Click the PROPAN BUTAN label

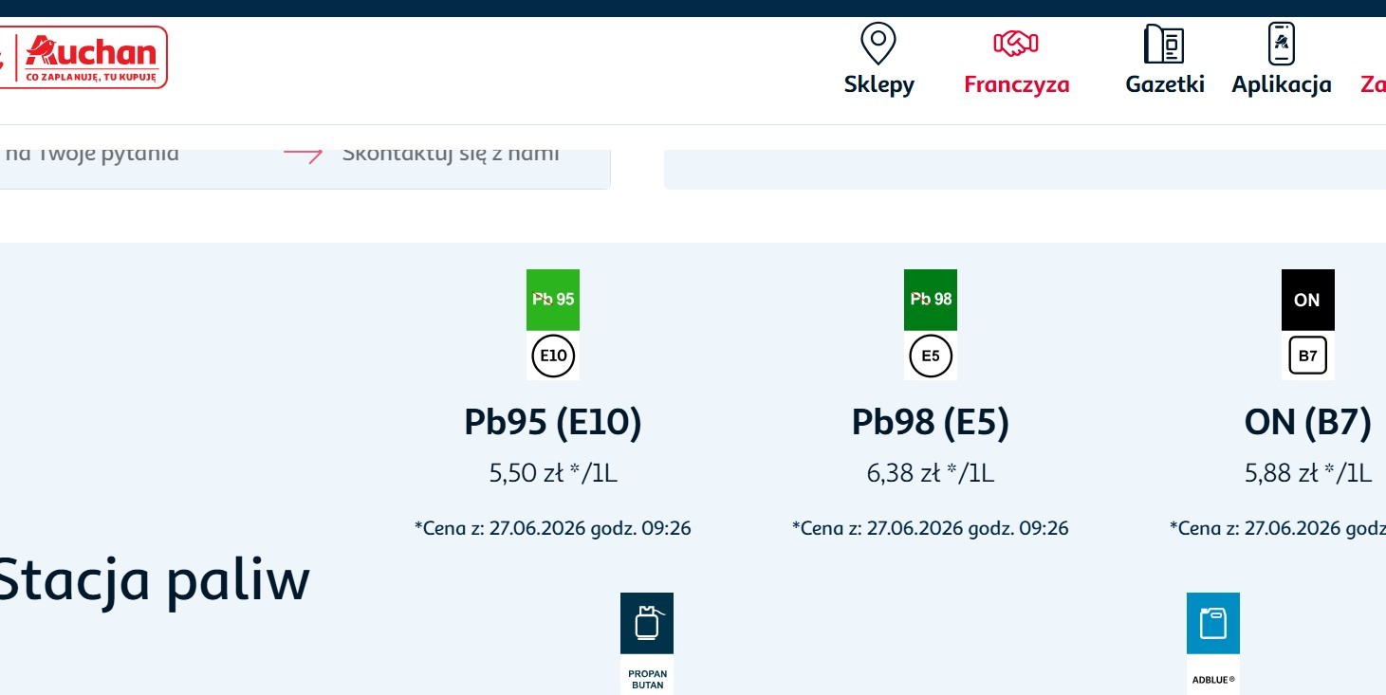647,680
